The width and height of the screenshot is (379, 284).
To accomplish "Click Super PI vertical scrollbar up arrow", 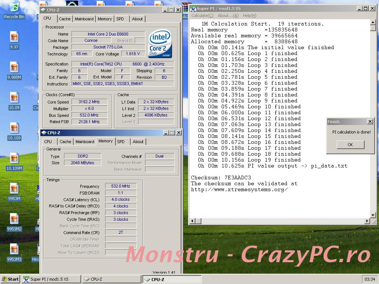I will coord(373,22).
